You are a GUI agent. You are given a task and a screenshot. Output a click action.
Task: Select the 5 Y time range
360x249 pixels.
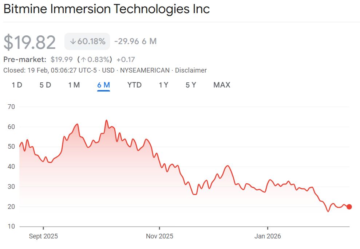pos(191,85)
